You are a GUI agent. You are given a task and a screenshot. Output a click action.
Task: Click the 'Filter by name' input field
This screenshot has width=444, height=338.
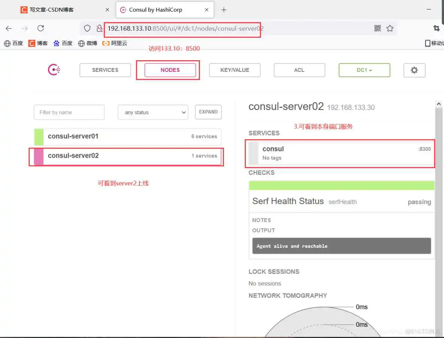tap(69, 112)
